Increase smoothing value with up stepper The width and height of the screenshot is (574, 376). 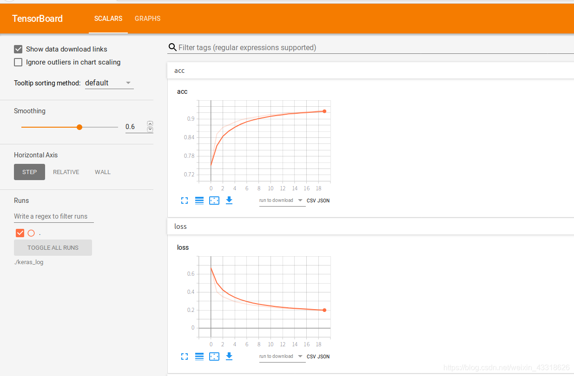click(150, 124)
